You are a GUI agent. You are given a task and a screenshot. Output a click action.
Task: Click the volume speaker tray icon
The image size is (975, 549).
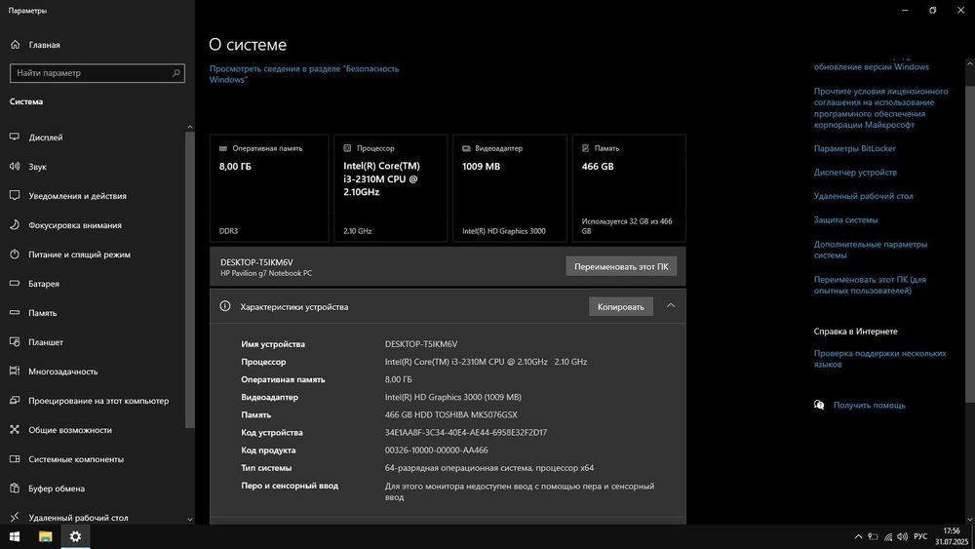click(902, 536)
